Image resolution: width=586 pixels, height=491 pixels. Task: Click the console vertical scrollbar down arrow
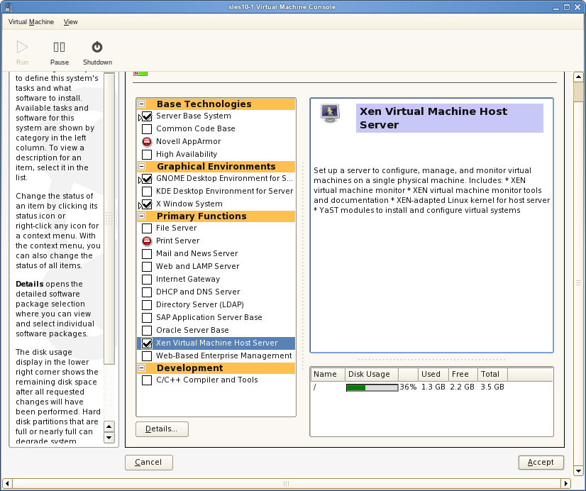tap(578, 471)
